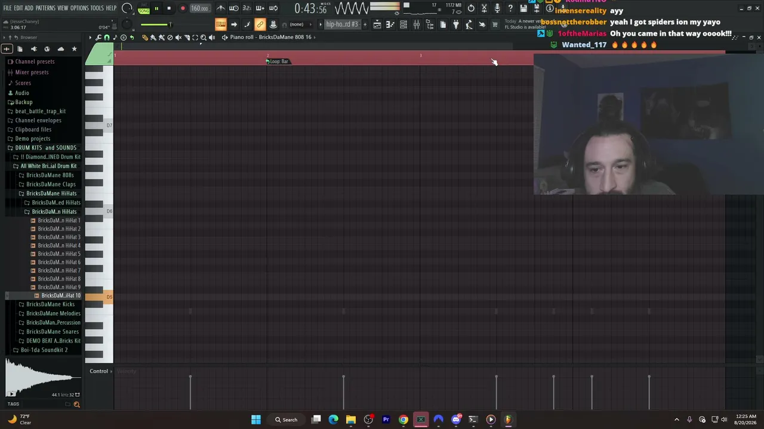Screen dimensions: 764x429
Task: Expand the Scores folder
Action: [23, 83]
